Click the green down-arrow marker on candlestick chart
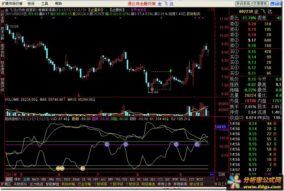 point(170,71)
